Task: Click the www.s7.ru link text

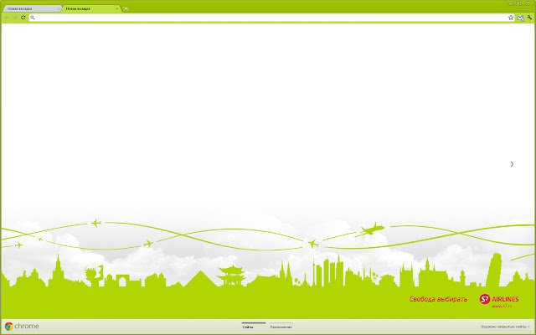Action: 502,307
